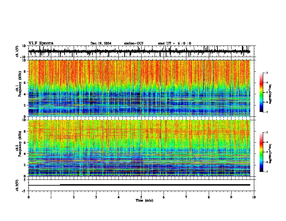This screenshot has width=286, height=221.
Task: Click time axis tick label "0"
Action: pyautogui.click(x=29, y=197)
